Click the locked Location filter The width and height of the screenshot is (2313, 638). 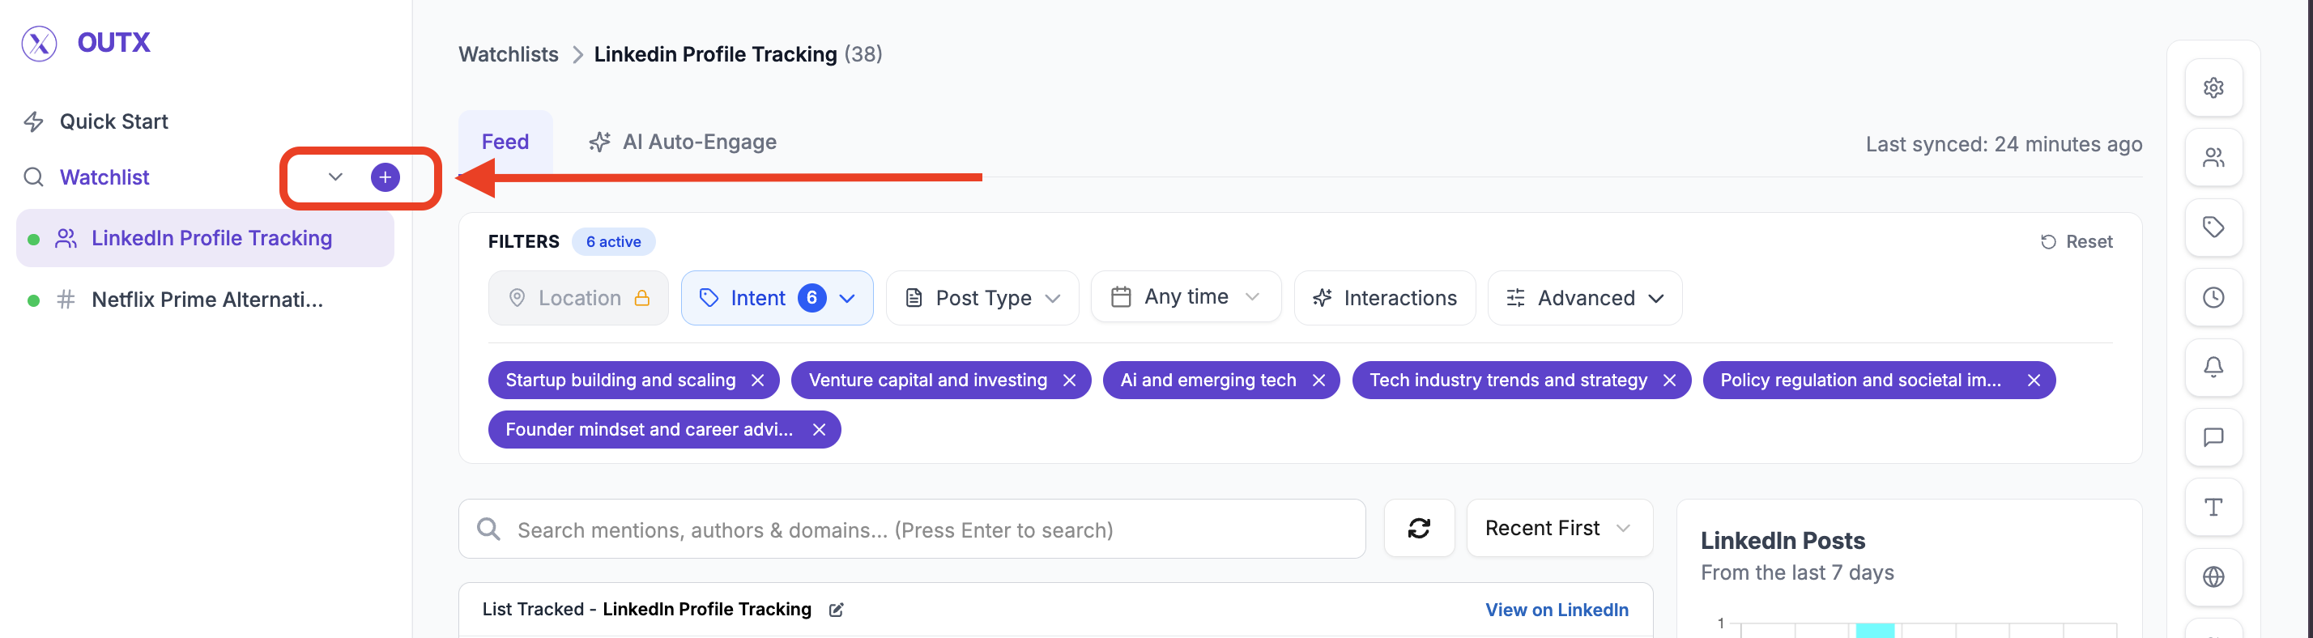click(578, 298)
